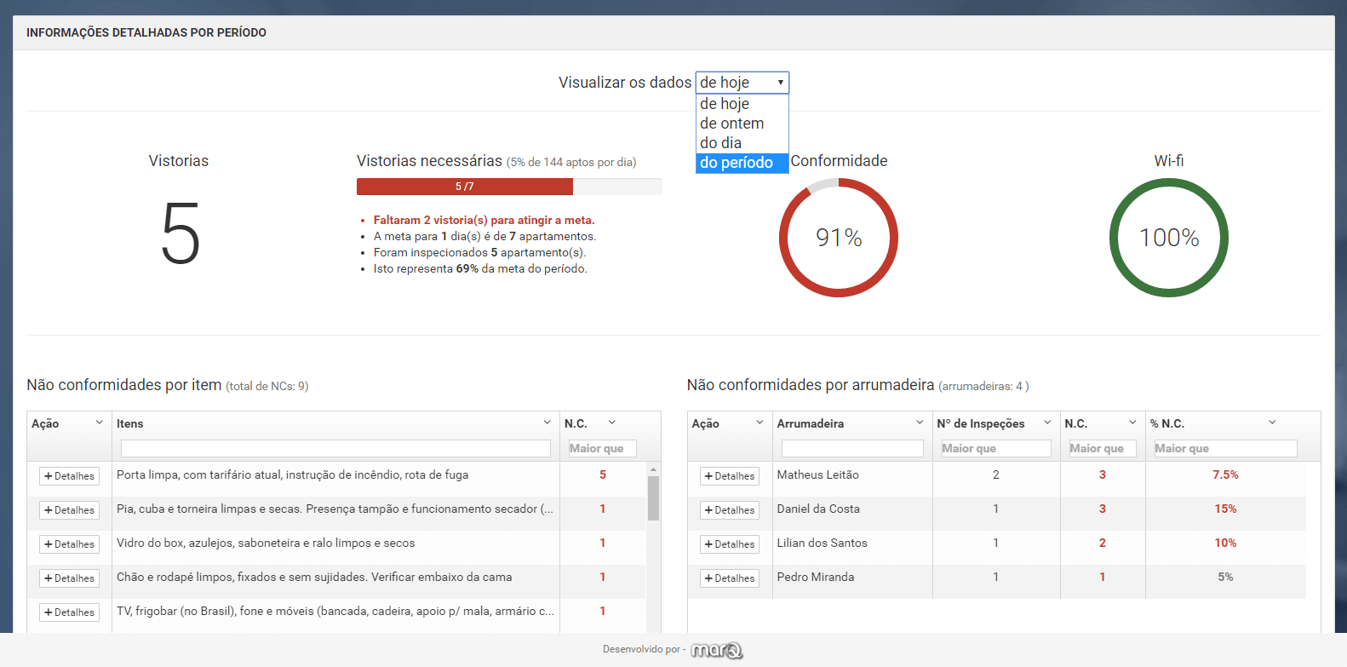The image size is (1347, 667).
Task: Click Detalhes for the 'Porta limpa' item
Action: [x=69, y=476]
